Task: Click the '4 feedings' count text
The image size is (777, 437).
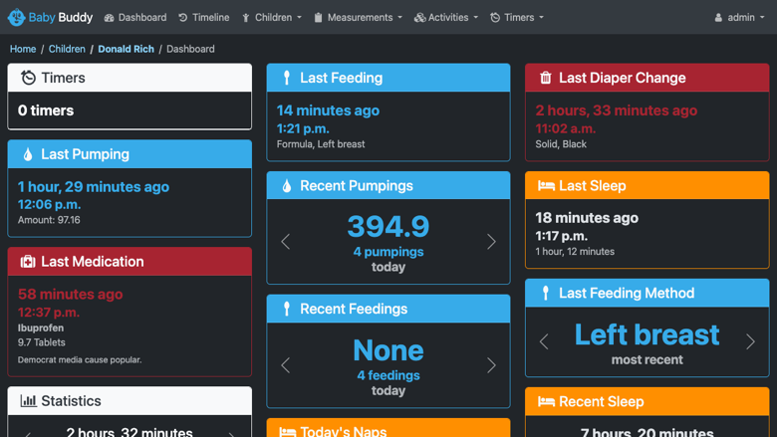Action: [x=388, y=375]
